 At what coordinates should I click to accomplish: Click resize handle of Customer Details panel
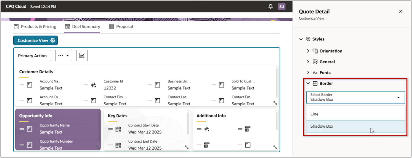coord(275,103)
